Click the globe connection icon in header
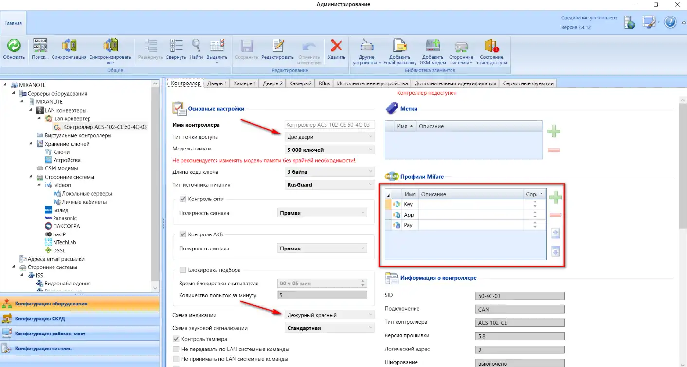The height and width of the screenshot is (367, 687). 630,22
